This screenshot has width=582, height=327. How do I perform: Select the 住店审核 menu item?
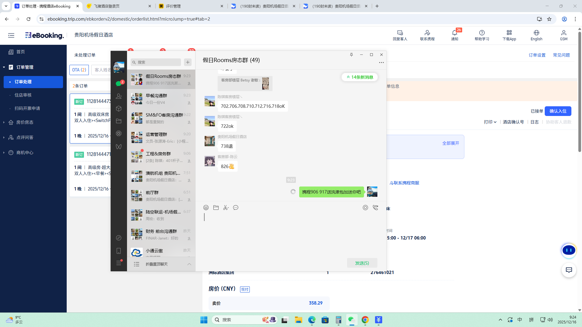click(23, 95)
